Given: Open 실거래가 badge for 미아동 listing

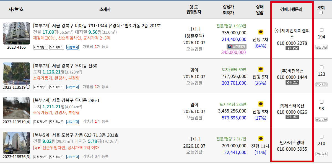Looking at the screenshot, I should click(236, 46).
